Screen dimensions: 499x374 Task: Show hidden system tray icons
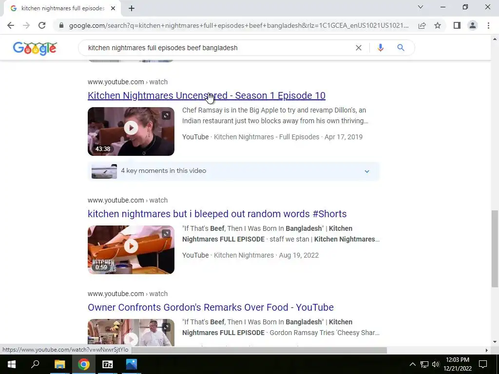click(412, 364)
